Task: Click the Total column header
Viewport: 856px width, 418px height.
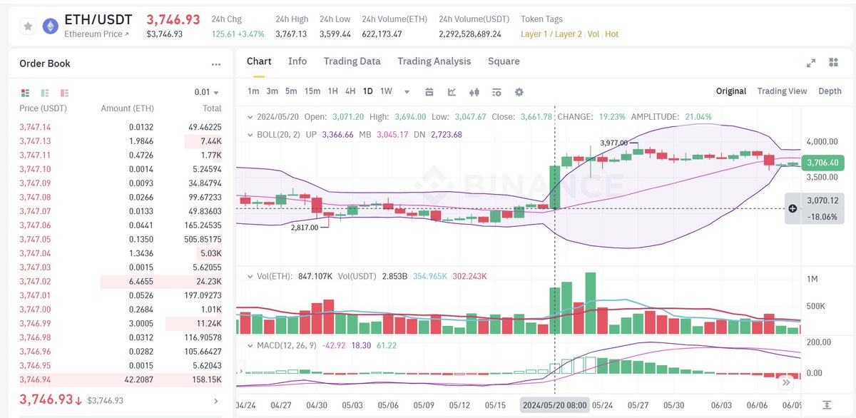Action: point(212,108)
